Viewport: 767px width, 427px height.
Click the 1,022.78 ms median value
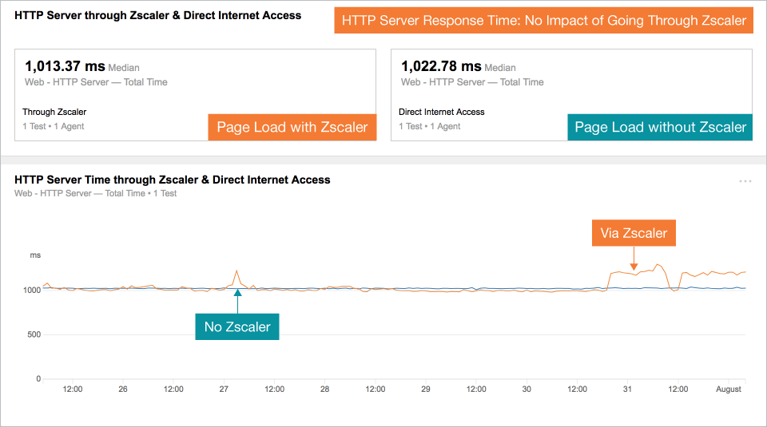[x=441, y=66]
